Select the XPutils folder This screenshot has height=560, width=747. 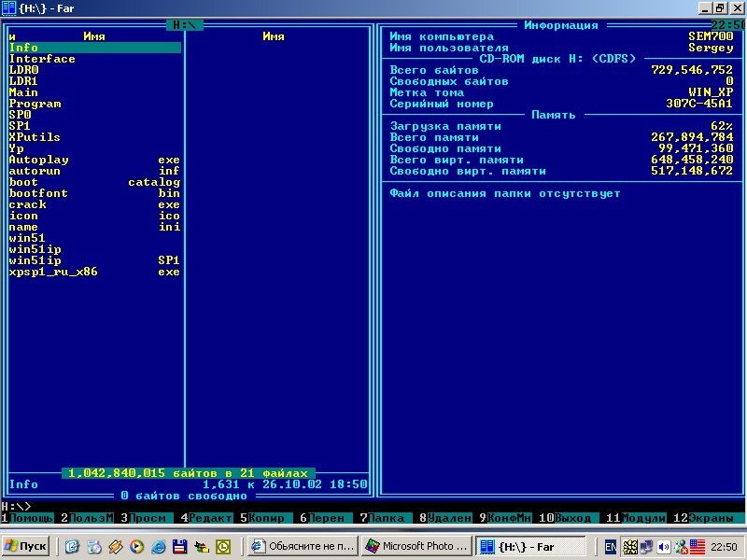[x=35, y=137]
